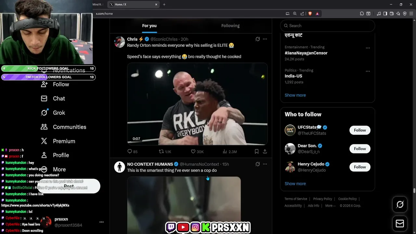Open Profile in X sidebar
The width and height of the screenshot is (416, 234).
pos(55,155)
